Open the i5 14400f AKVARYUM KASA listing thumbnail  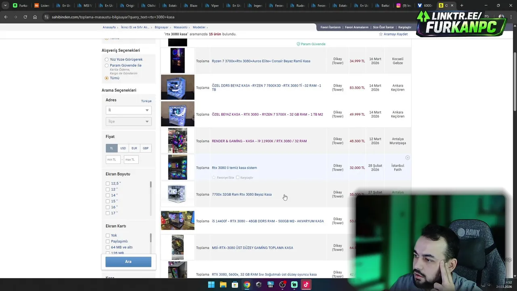178,221
